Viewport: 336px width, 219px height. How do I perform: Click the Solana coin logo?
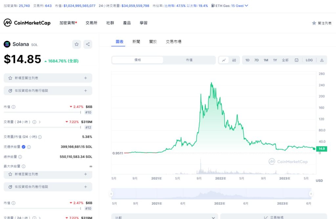click(x=7, y=44)
